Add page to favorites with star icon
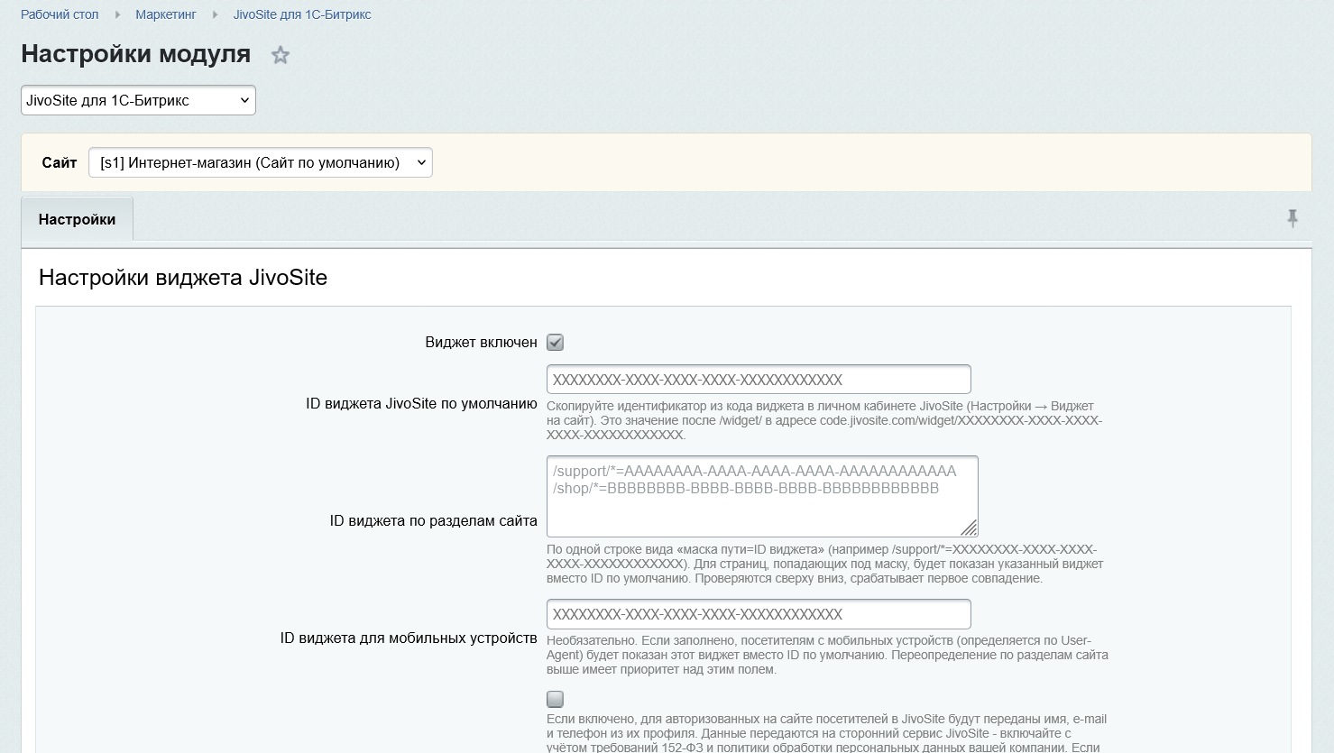The width and height of the screenshot is (1334, 753). [x=281, y=55]
